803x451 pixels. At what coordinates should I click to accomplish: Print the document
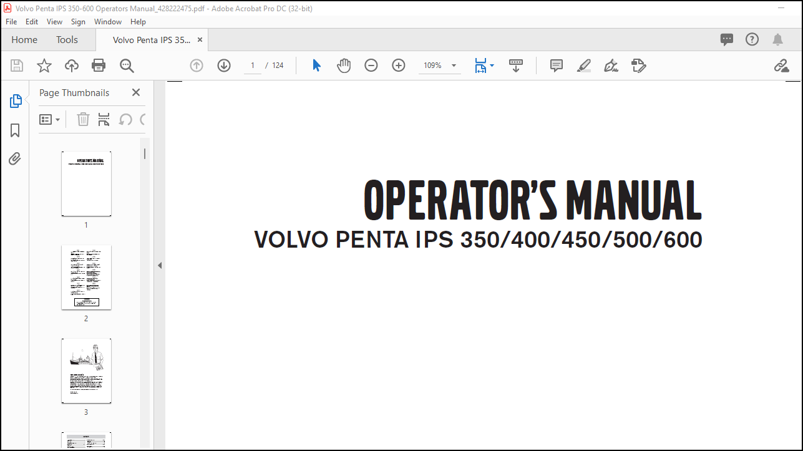tap(99, 65)
